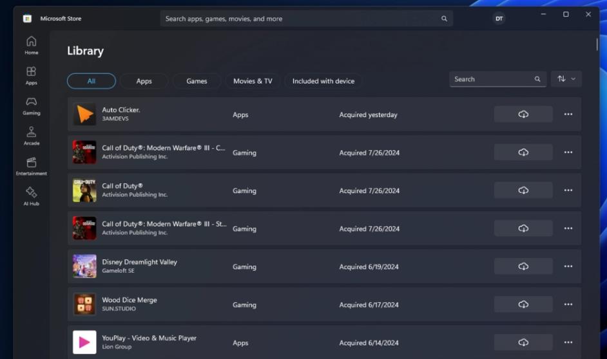Click 'Acquired 6/17/2024' text
This screenshot has width=607, height=359.
369,305
